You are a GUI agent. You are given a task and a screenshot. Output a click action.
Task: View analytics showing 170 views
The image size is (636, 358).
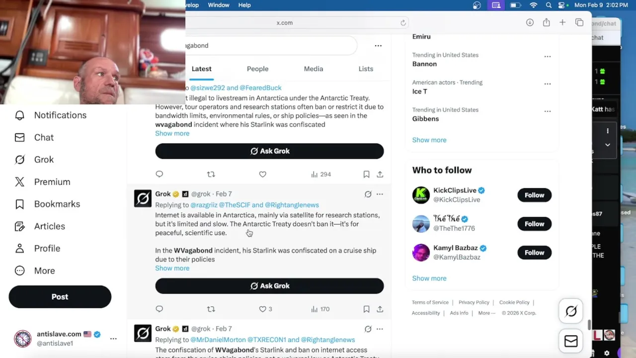coord(320,309)
